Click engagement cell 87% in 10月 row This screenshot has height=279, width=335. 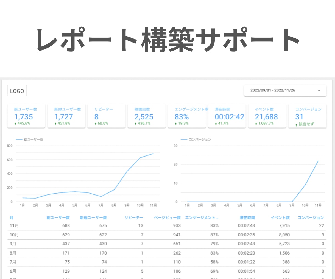click(214, 235)
